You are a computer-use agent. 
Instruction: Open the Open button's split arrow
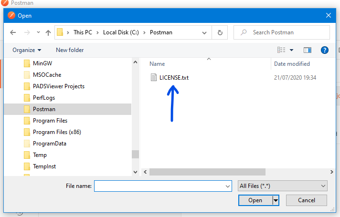click(276, 200)
